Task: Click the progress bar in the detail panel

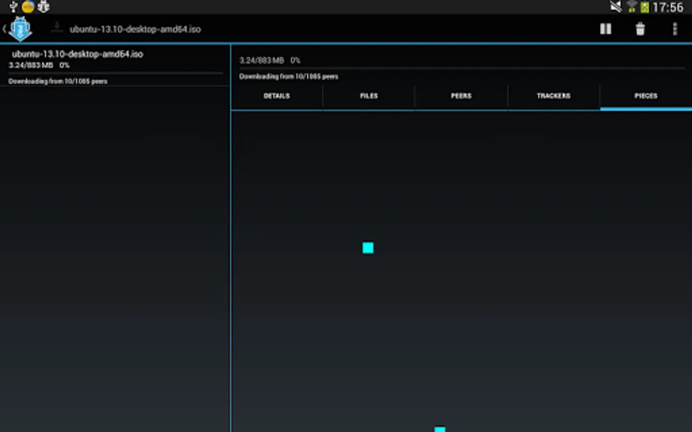Action: (461, 69)
